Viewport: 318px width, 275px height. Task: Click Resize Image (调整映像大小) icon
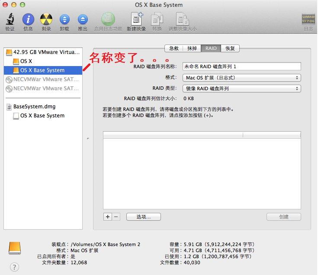182,19
